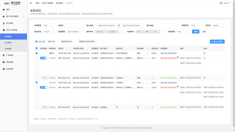Click the admin user avatar icon
Viewport: 235px width, 132px height.
[221, 3]
